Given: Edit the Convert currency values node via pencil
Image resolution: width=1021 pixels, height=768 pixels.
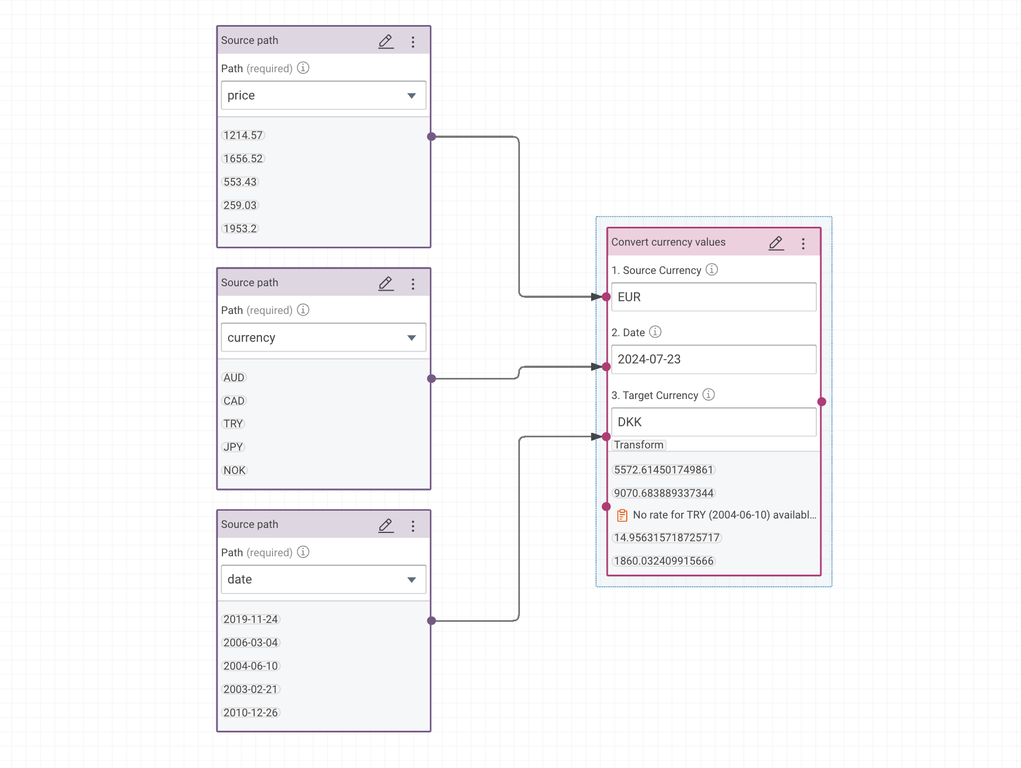Looking at the screenshot, I should 776,243.
